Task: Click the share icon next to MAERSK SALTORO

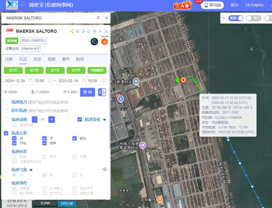Action: [x=71, y=31]
